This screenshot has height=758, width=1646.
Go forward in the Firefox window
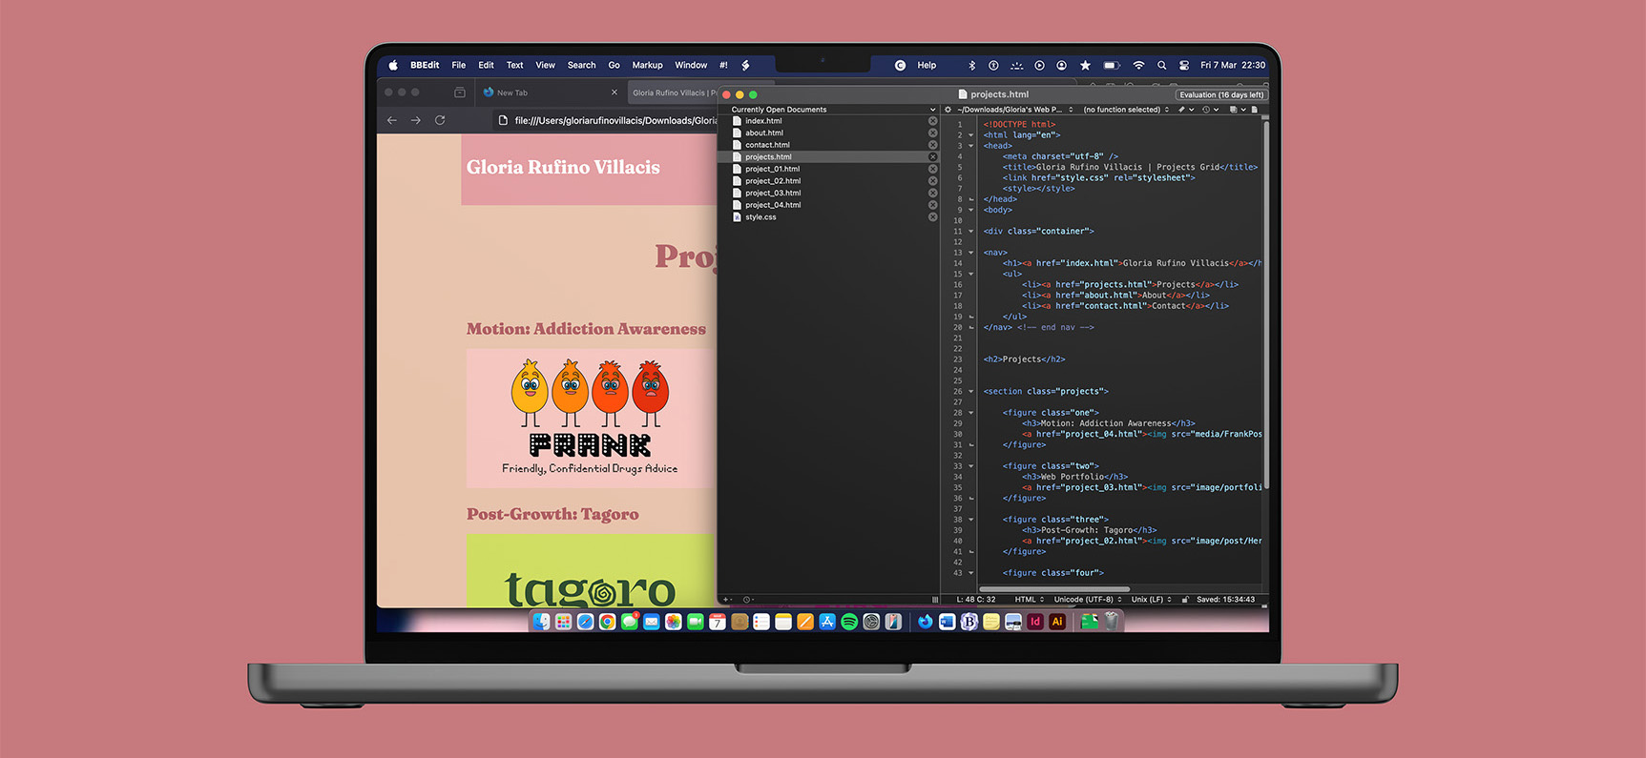coord(416,120)
